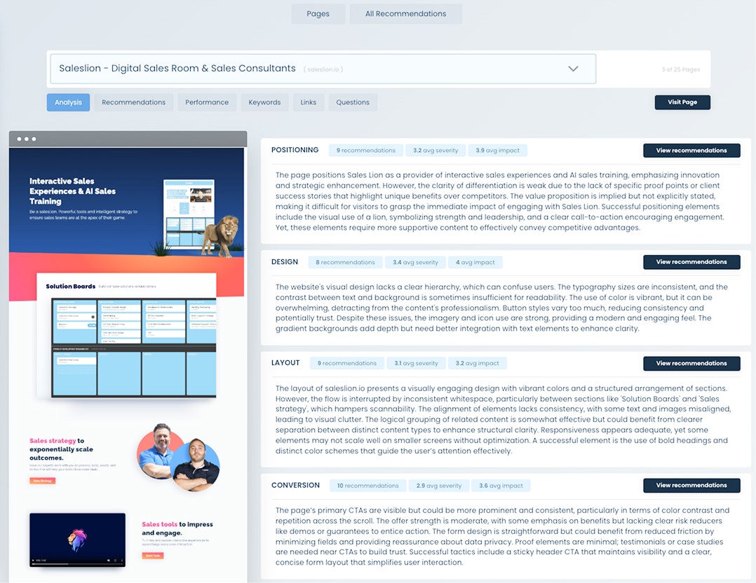Image resolution: width=756 pixels, height=583 pixels.
Task: View recommendations for Design section
Action: pyautogui.click(x=691, y=261)
